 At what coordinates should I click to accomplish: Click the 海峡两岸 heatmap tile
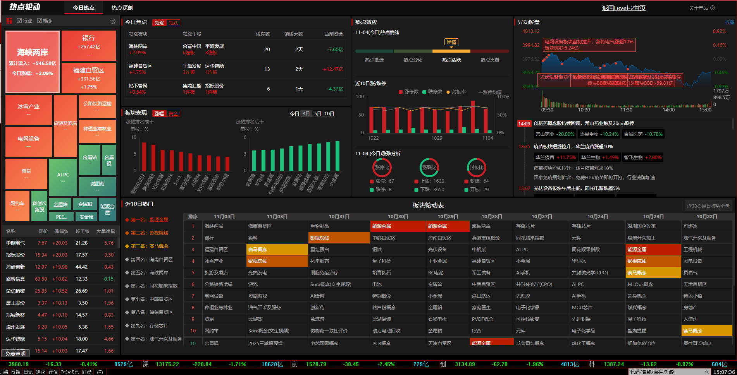[33, 62]
